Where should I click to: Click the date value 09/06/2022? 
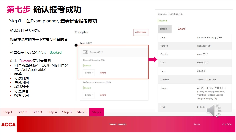point(203,63)
